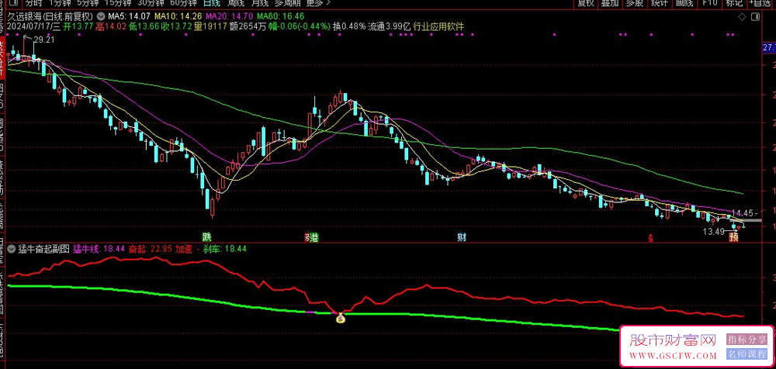Click the 额2654万 turnover value
Viewport: 776px width, 369px height.
(249, 26)
